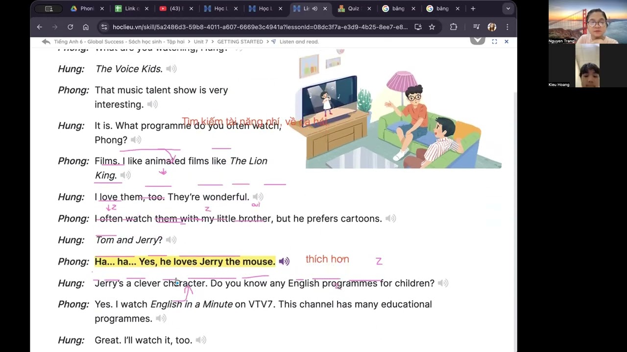Click the install app icon in address bar
The width and height of the screenshot is (627, 352).
418,27
